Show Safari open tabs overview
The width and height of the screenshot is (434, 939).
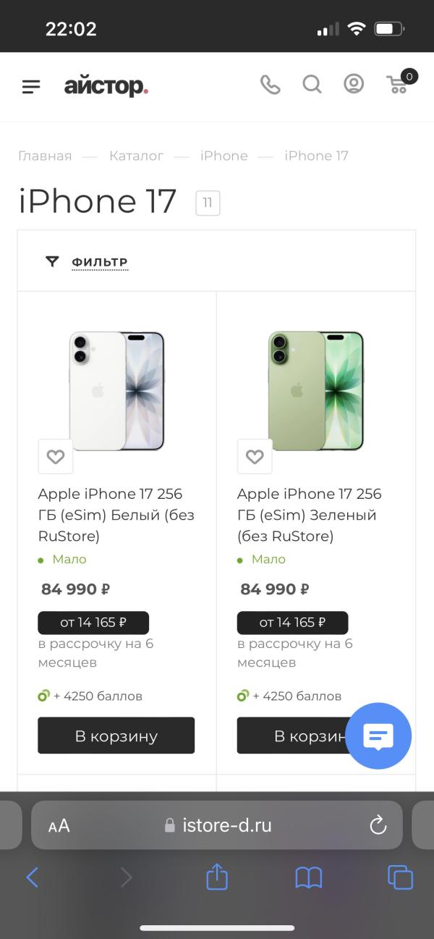(x=400, y=877)
